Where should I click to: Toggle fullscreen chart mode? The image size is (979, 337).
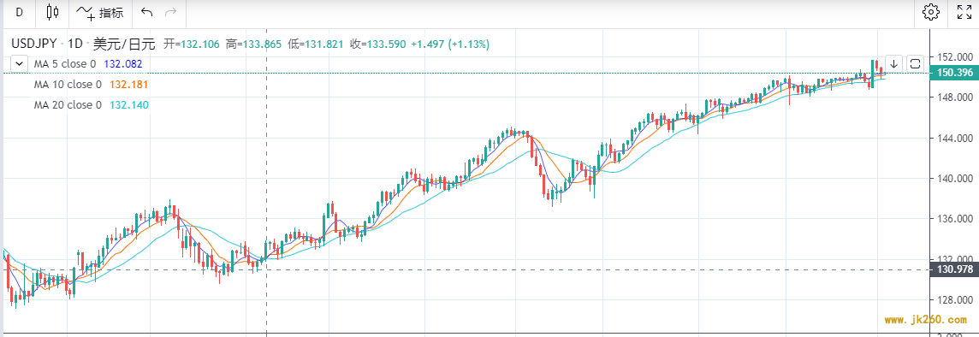[x=964, y=12]
